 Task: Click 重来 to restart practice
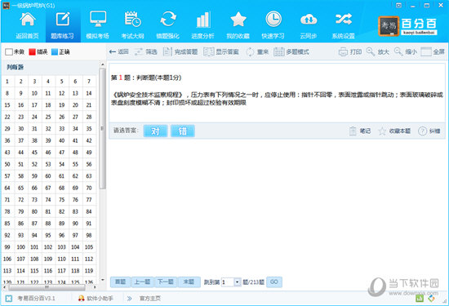(257, 51)
